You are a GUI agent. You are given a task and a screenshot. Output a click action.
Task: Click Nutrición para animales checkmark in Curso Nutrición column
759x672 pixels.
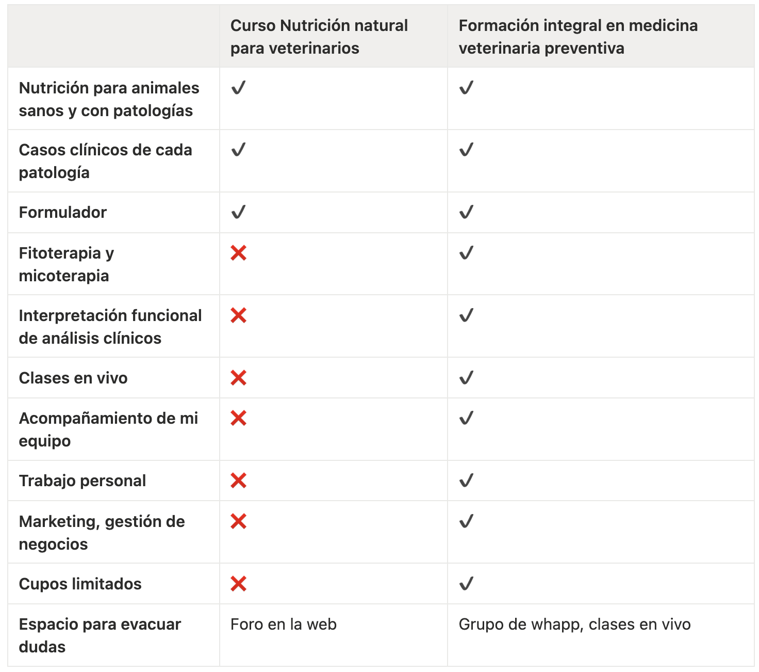[x=238, y=88]
